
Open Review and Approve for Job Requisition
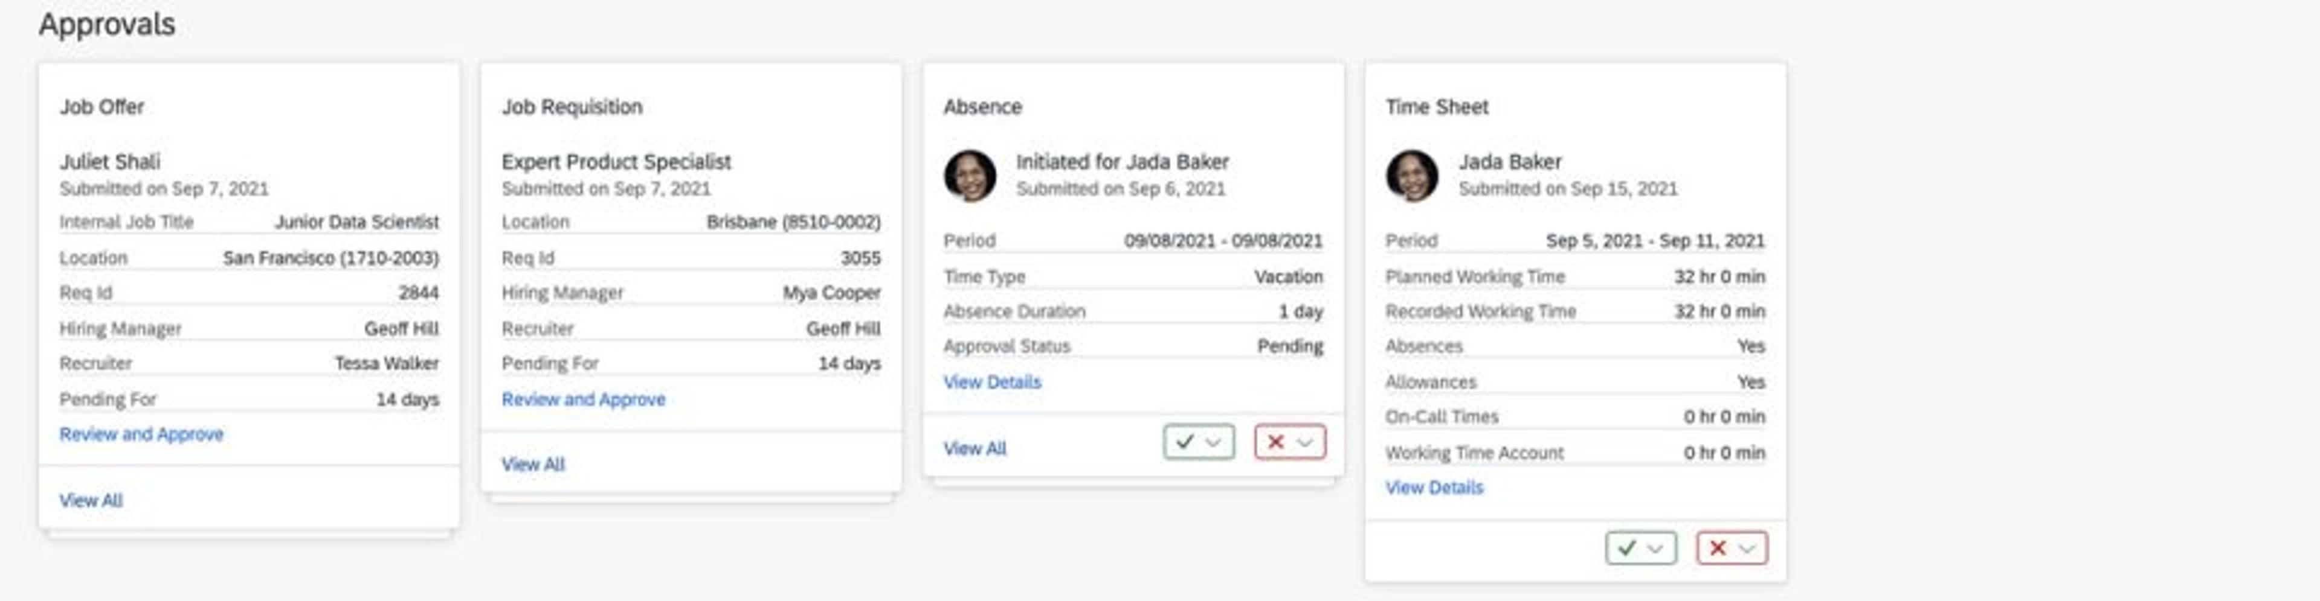584,399
